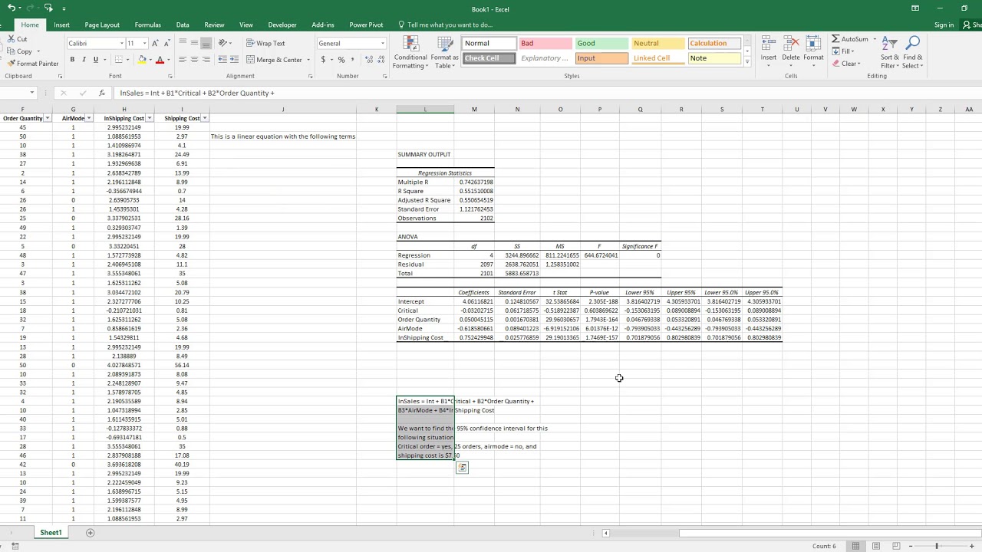
Task: Click Top Align icon
Action: click(x=183, y=43)
